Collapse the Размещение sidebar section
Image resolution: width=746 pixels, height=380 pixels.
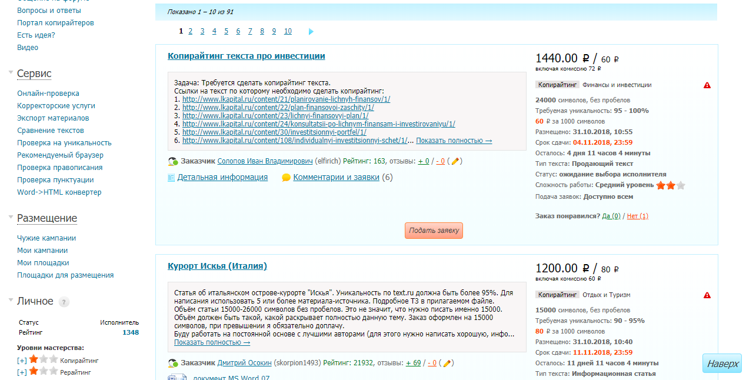[x=11, y=218]
